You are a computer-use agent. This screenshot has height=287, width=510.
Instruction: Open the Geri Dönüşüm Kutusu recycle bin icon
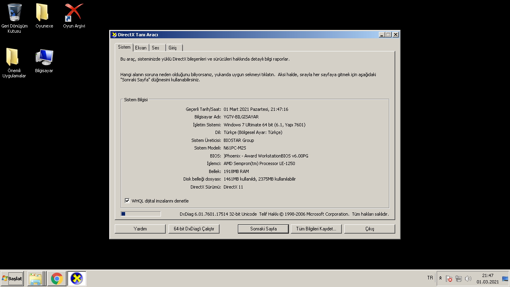tap(15, 18)
